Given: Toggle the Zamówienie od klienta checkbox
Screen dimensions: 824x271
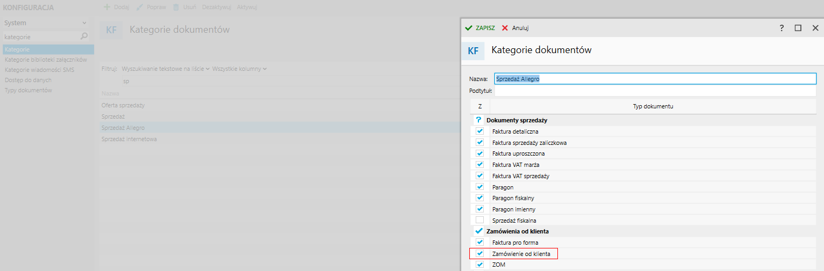Looking at the screenshot, I should pyautogui.click(x=479, y=253).
